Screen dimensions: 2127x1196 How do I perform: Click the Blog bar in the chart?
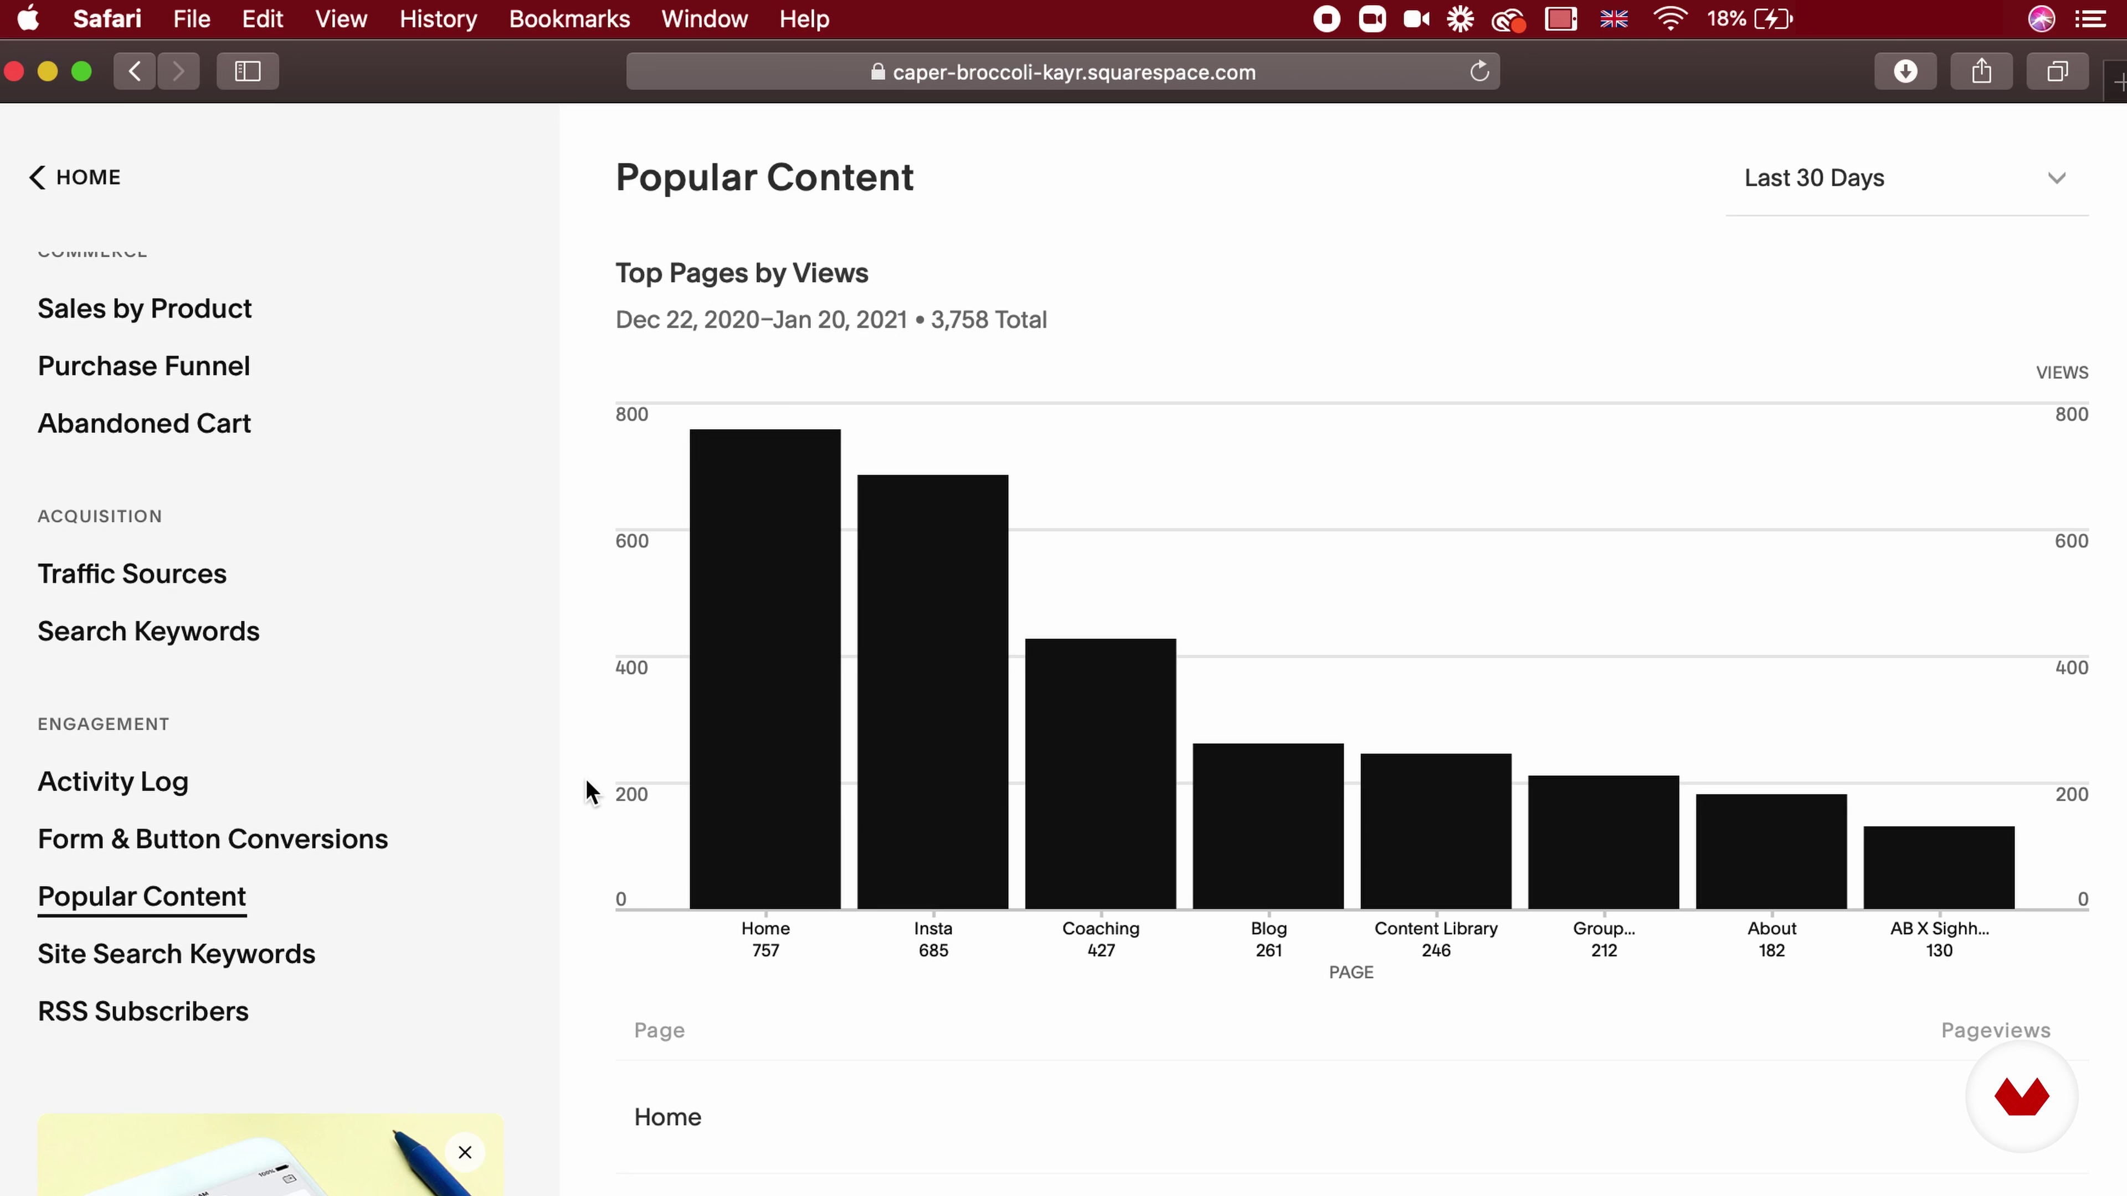click(x=1268, y=826)
